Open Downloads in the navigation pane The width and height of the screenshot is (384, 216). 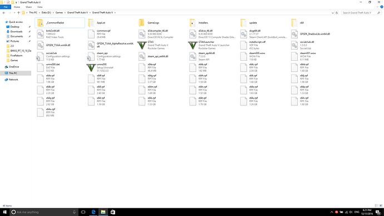click(16, 32)
